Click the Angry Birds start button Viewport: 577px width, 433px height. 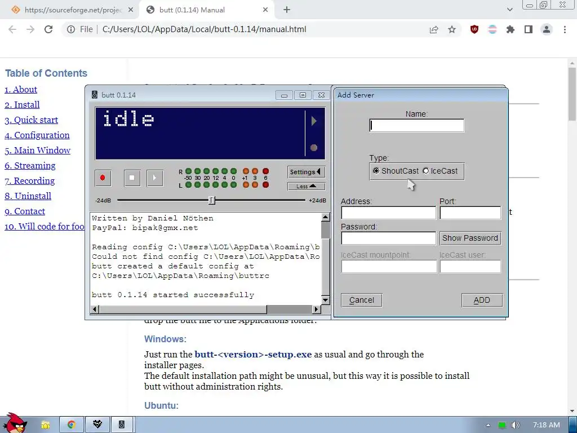(x=14, y=423)
